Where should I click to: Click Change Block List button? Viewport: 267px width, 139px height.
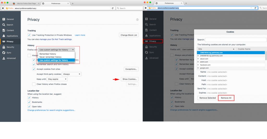coord(129,35)
